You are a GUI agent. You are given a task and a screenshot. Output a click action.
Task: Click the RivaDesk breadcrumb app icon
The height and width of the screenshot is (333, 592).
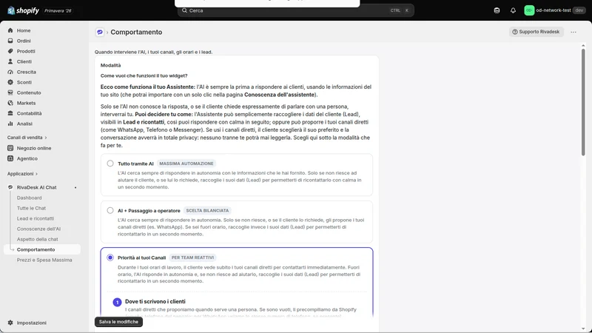(100, 32)
